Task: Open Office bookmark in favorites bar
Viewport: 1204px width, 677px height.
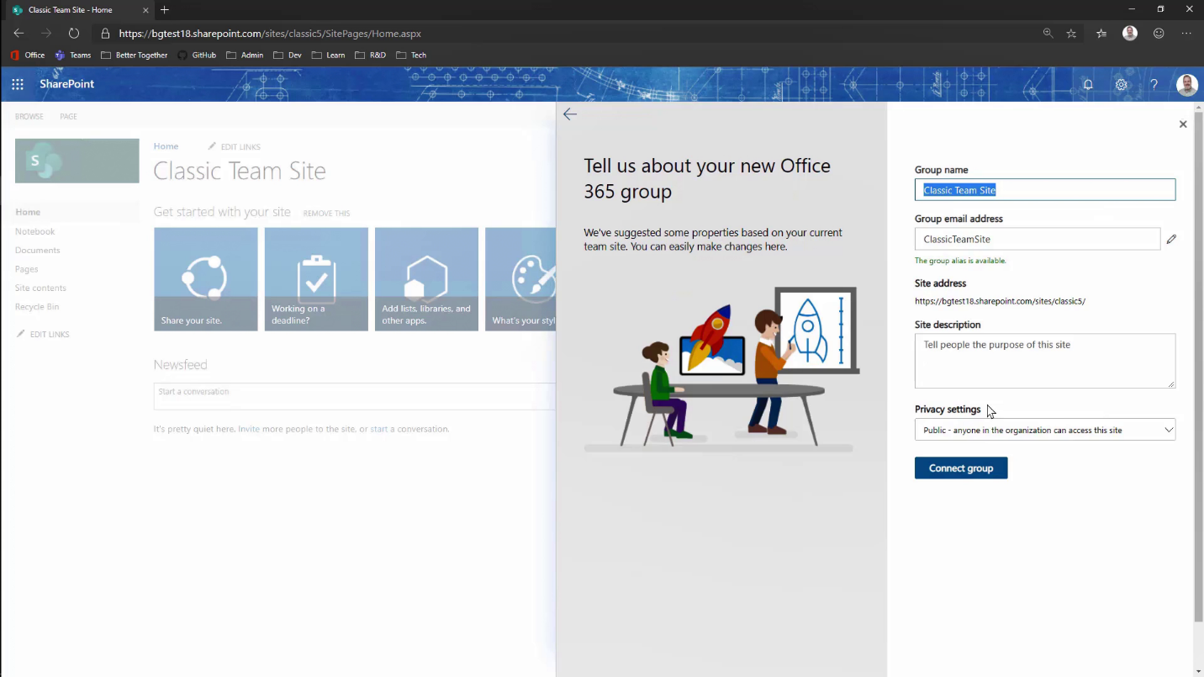Action: 28,56
